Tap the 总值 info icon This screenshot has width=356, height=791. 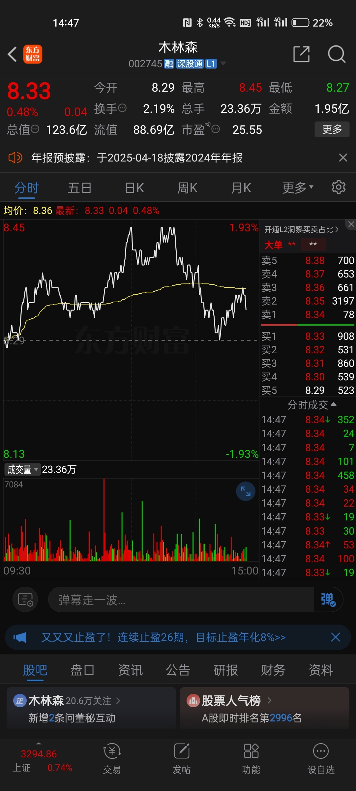(35, 129)
